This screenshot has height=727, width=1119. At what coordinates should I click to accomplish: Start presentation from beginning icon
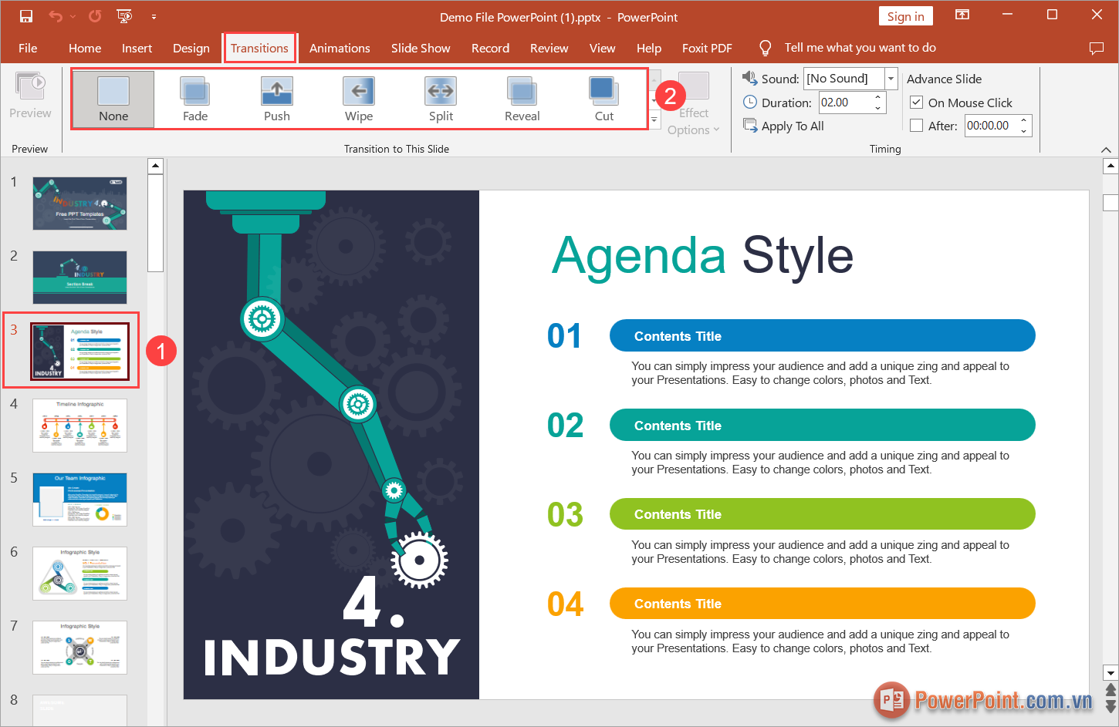point(124,16)
